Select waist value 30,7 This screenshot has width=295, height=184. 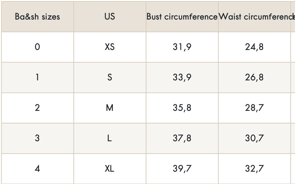click(x=254, y=138)
